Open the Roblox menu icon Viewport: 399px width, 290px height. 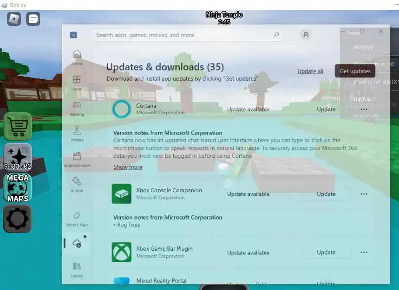click(14, 19)
